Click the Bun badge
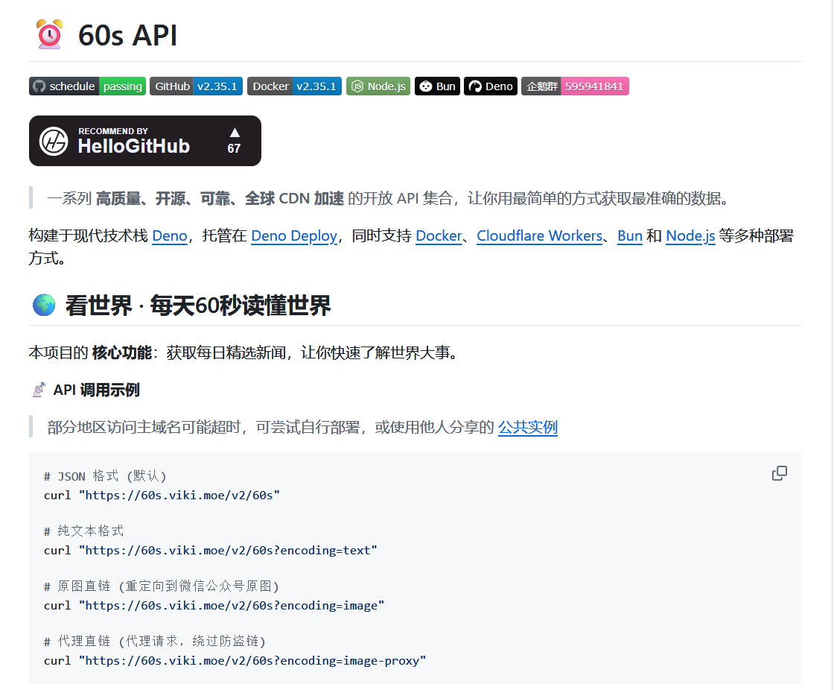834x690 pixels. (437, 86)
